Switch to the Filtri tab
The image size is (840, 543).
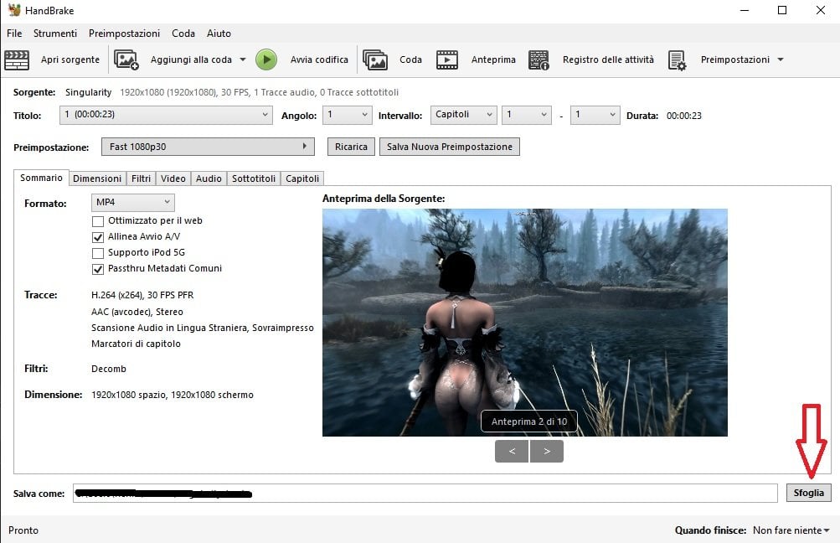tap(141, 178)
